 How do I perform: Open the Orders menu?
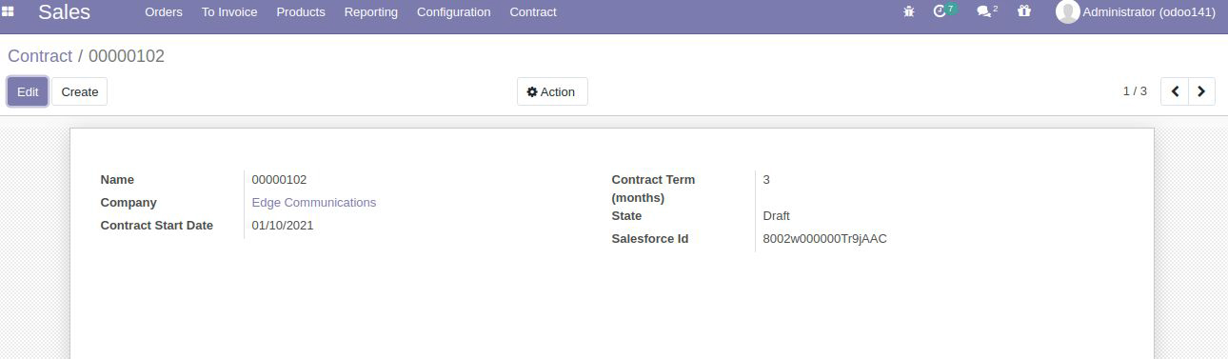[x=164, y=11]
